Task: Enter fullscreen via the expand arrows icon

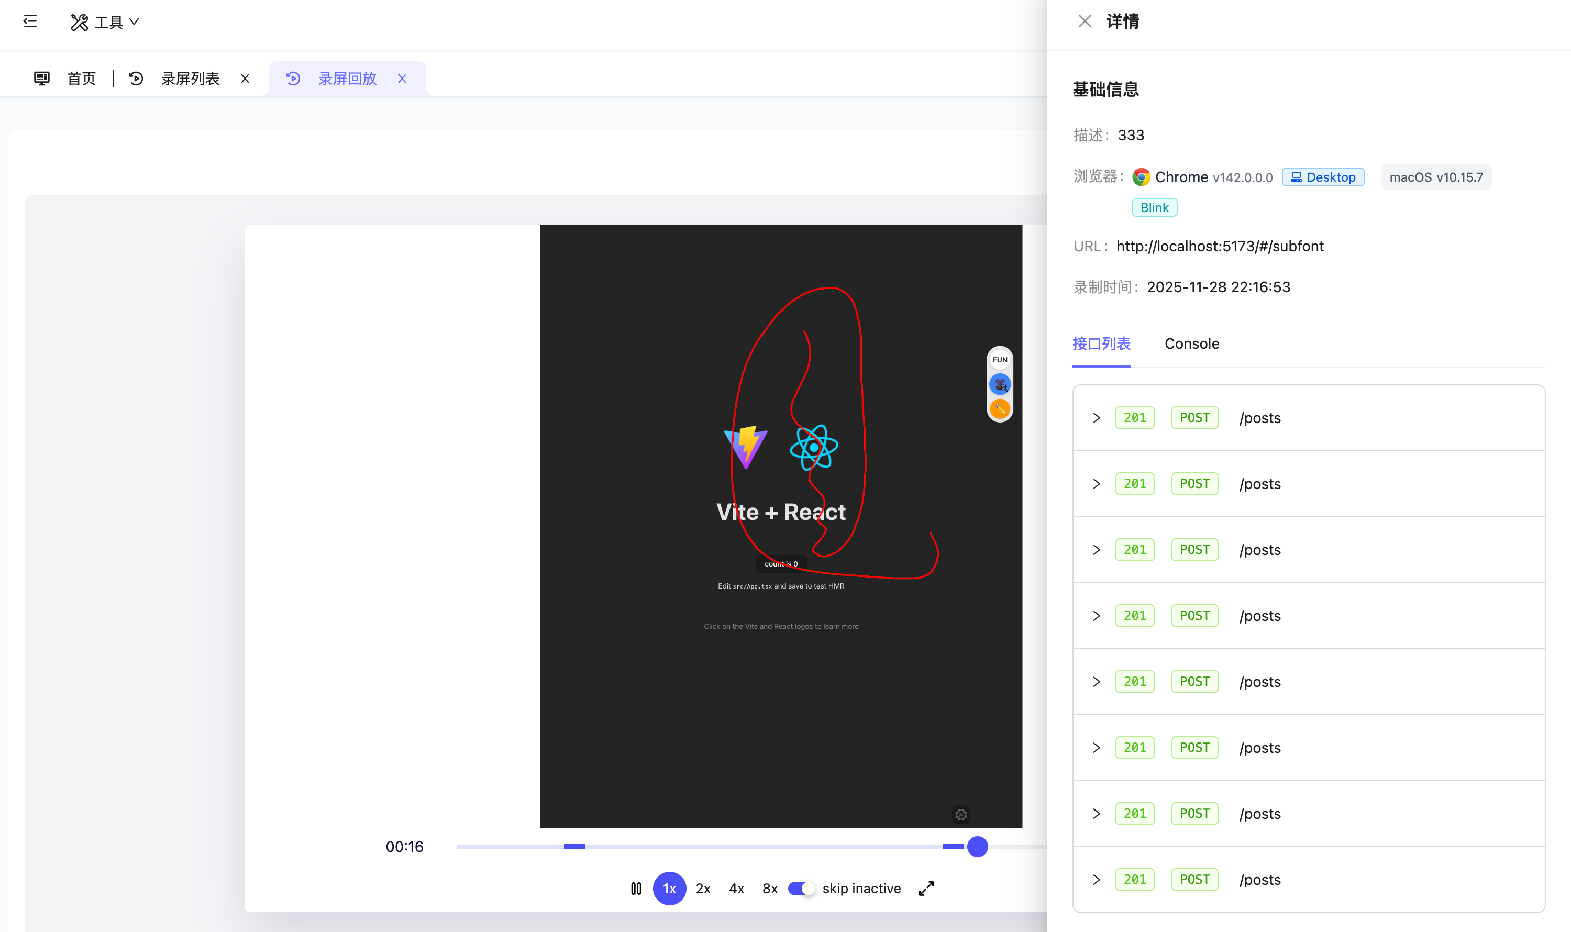Action: pyautogui.click(x=926, y=889)
